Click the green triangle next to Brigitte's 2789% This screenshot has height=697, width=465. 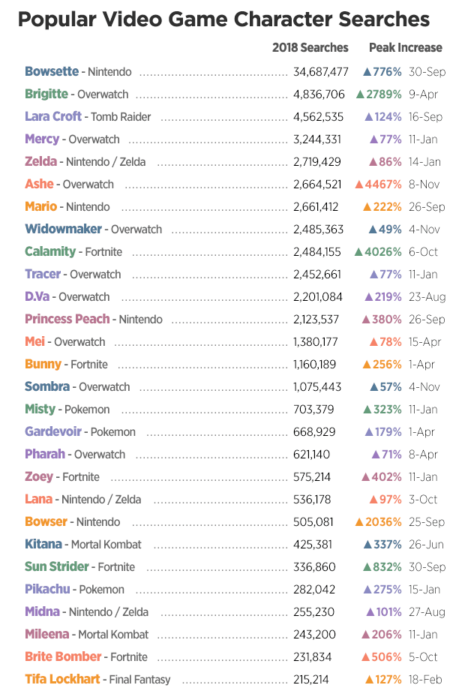click(x=360, y=95)
